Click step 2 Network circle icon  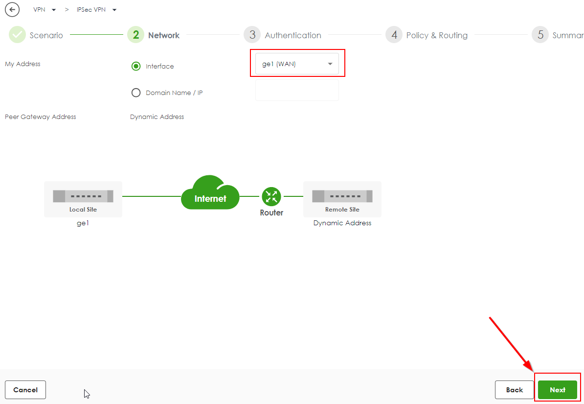136,35
